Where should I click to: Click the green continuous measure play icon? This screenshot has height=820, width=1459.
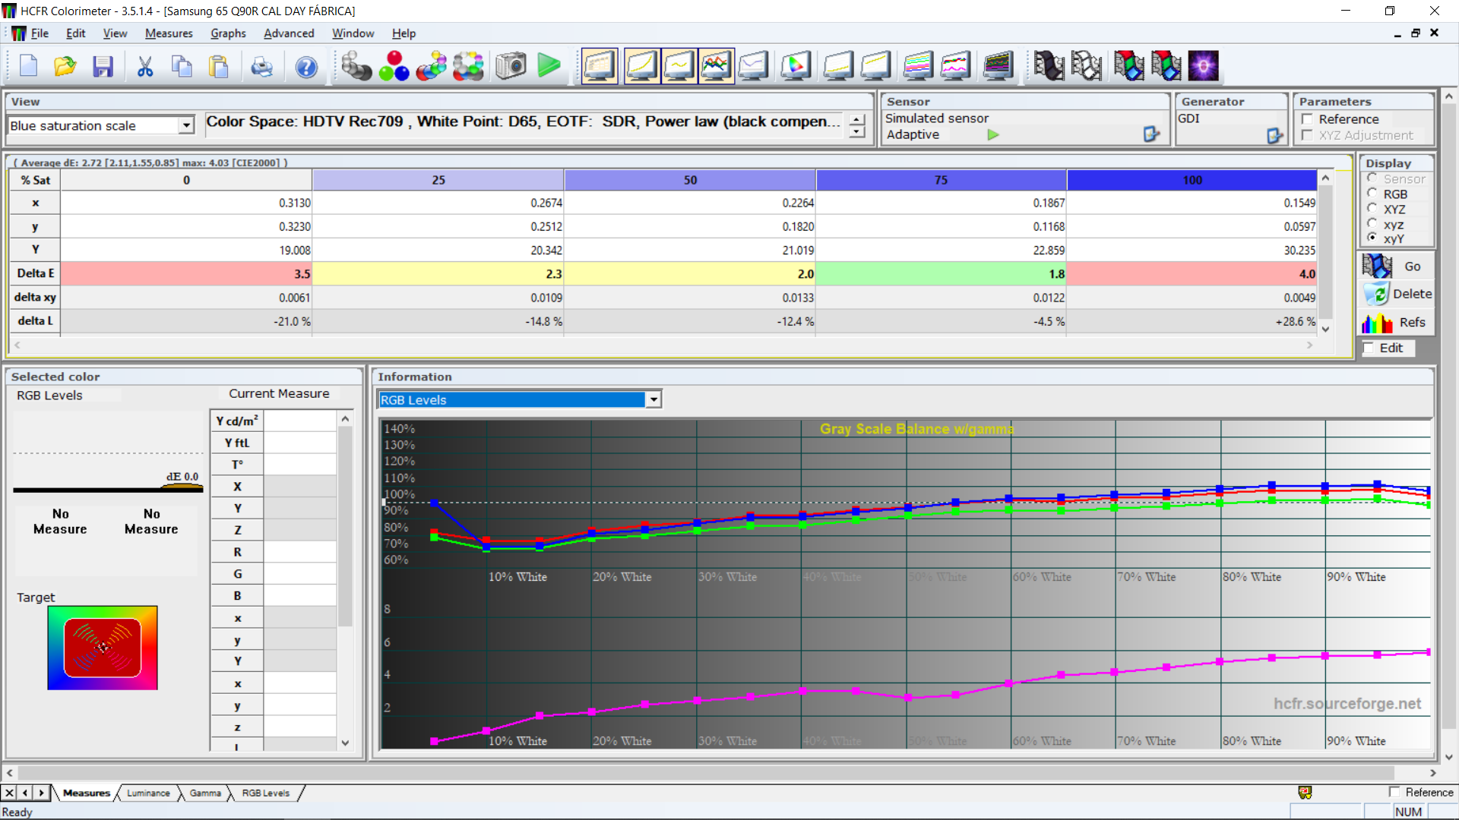(549, 67)
